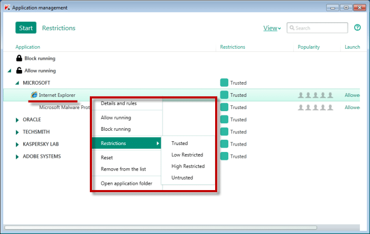
Task: Open the help question mark icon
Action: [x=357, y=28]
